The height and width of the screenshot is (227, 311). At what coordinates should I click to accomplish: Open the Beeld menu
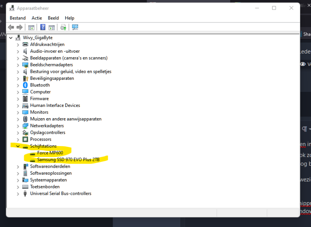[53, 18]
